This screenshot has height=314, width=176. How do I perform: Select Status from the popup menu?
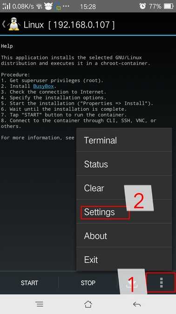click(124, 164)
